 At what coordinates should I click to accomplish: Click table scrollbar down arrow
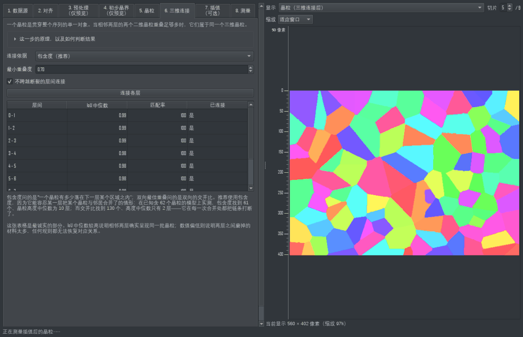click(x=251, y=188)
